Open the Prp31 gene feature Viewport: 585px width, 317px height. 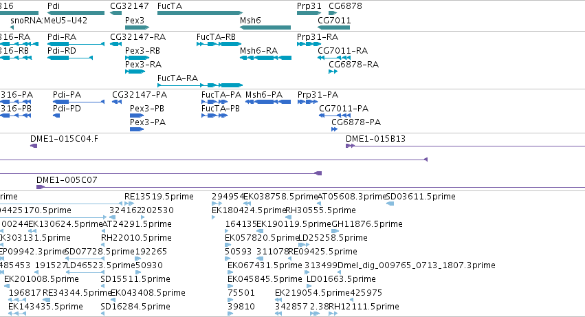(309, 13)
